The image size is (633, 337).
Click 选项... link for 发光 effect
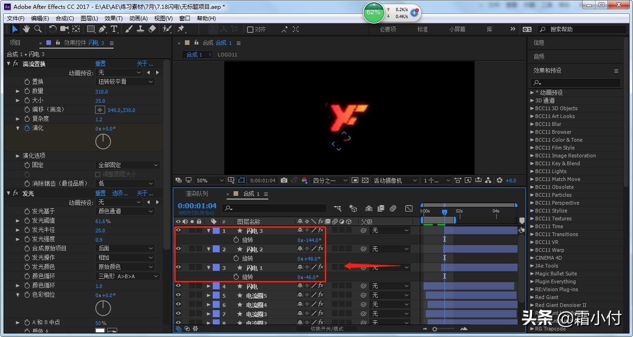120,193
